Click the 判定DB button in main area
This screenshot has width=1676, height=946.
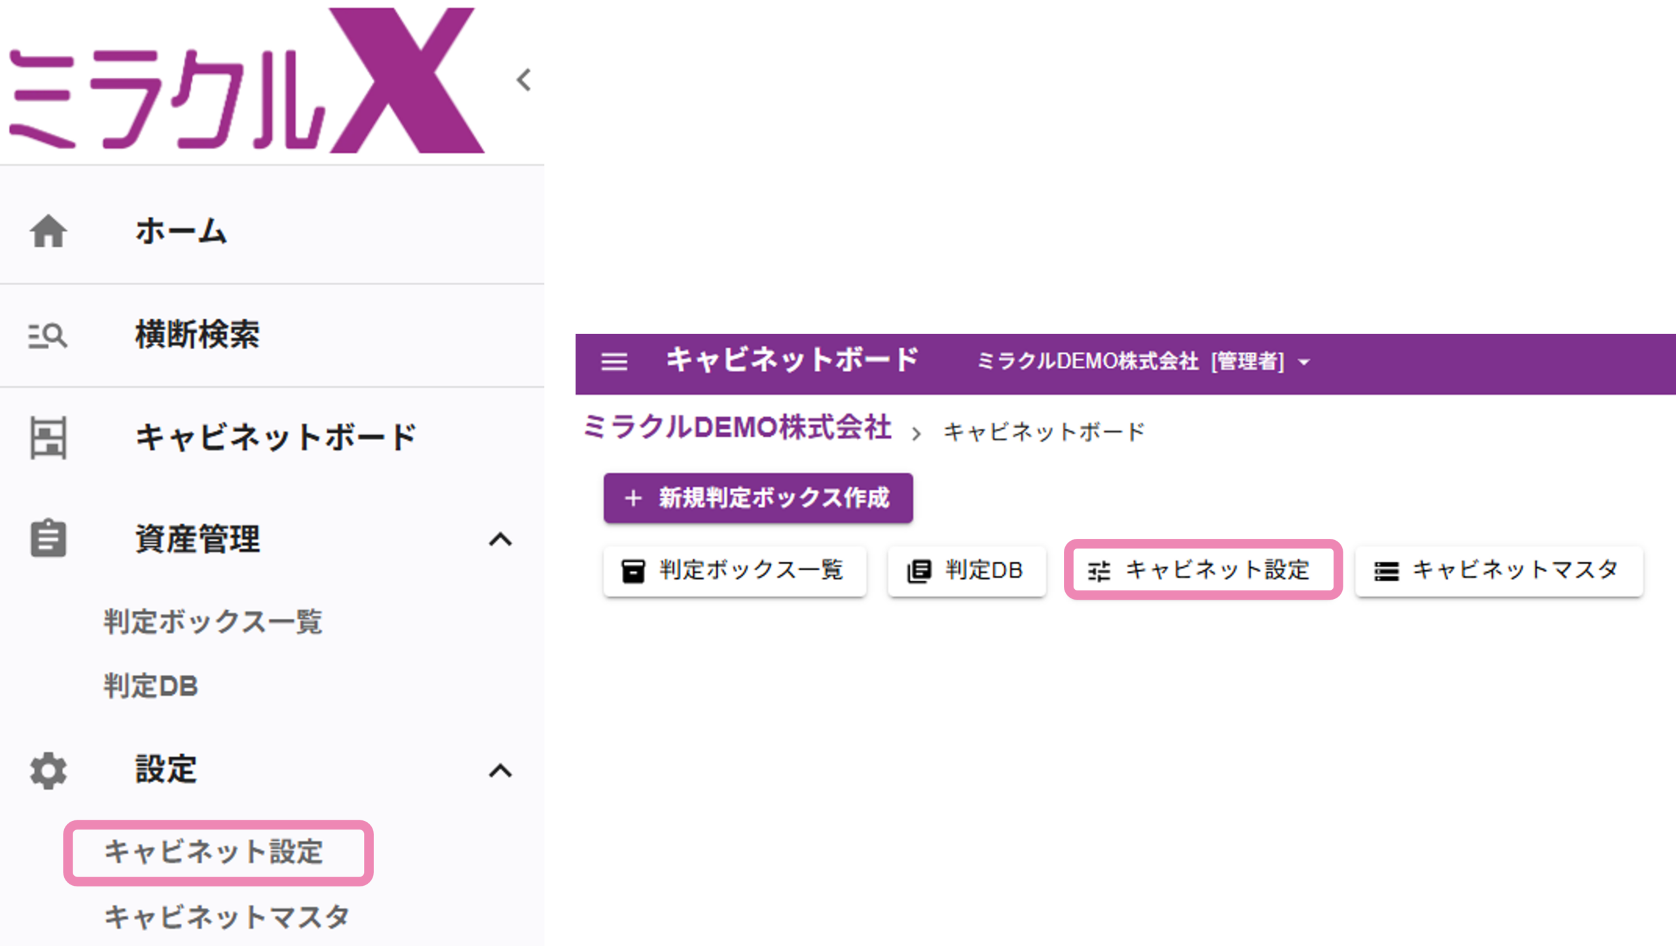(x=967, y=571)
